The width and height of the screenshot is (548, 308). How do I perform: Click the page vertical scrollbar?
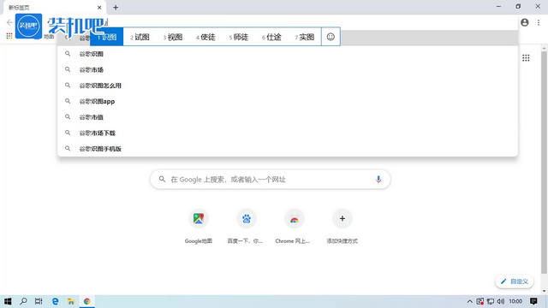(x=544, y=163)
